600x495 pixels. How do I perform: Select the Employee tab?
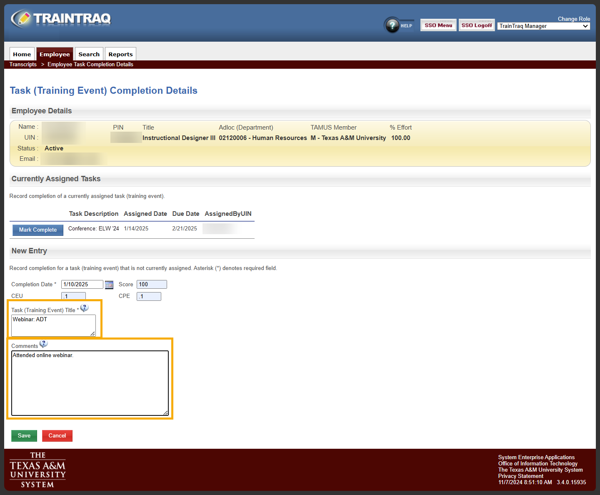[x=55, y=54]
